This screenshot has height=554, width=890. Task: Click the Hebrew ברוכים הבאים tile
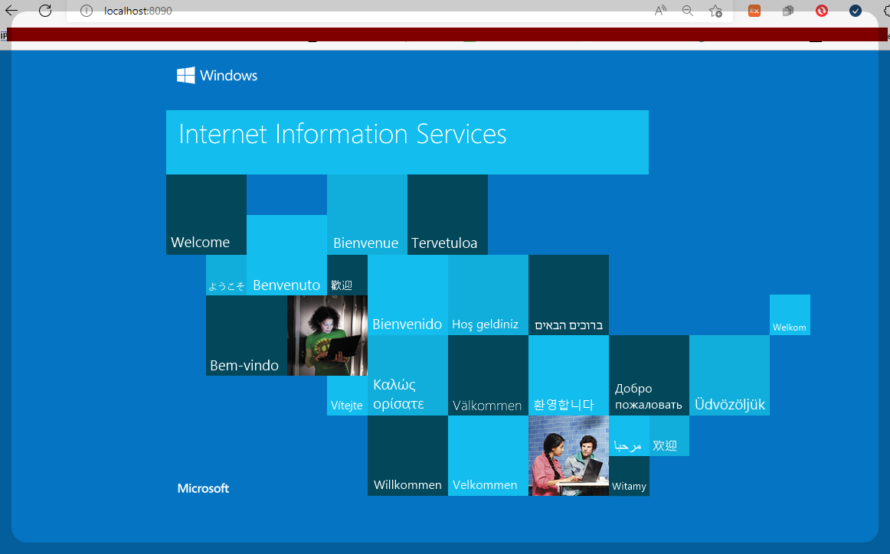click(569, 295)
